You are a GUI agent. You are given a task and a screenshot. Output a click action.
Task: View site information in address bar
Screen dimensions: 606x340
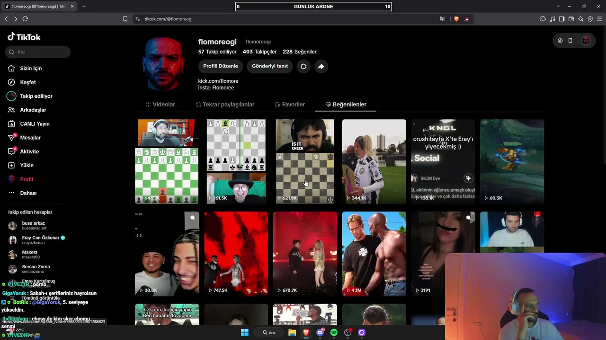137,19
